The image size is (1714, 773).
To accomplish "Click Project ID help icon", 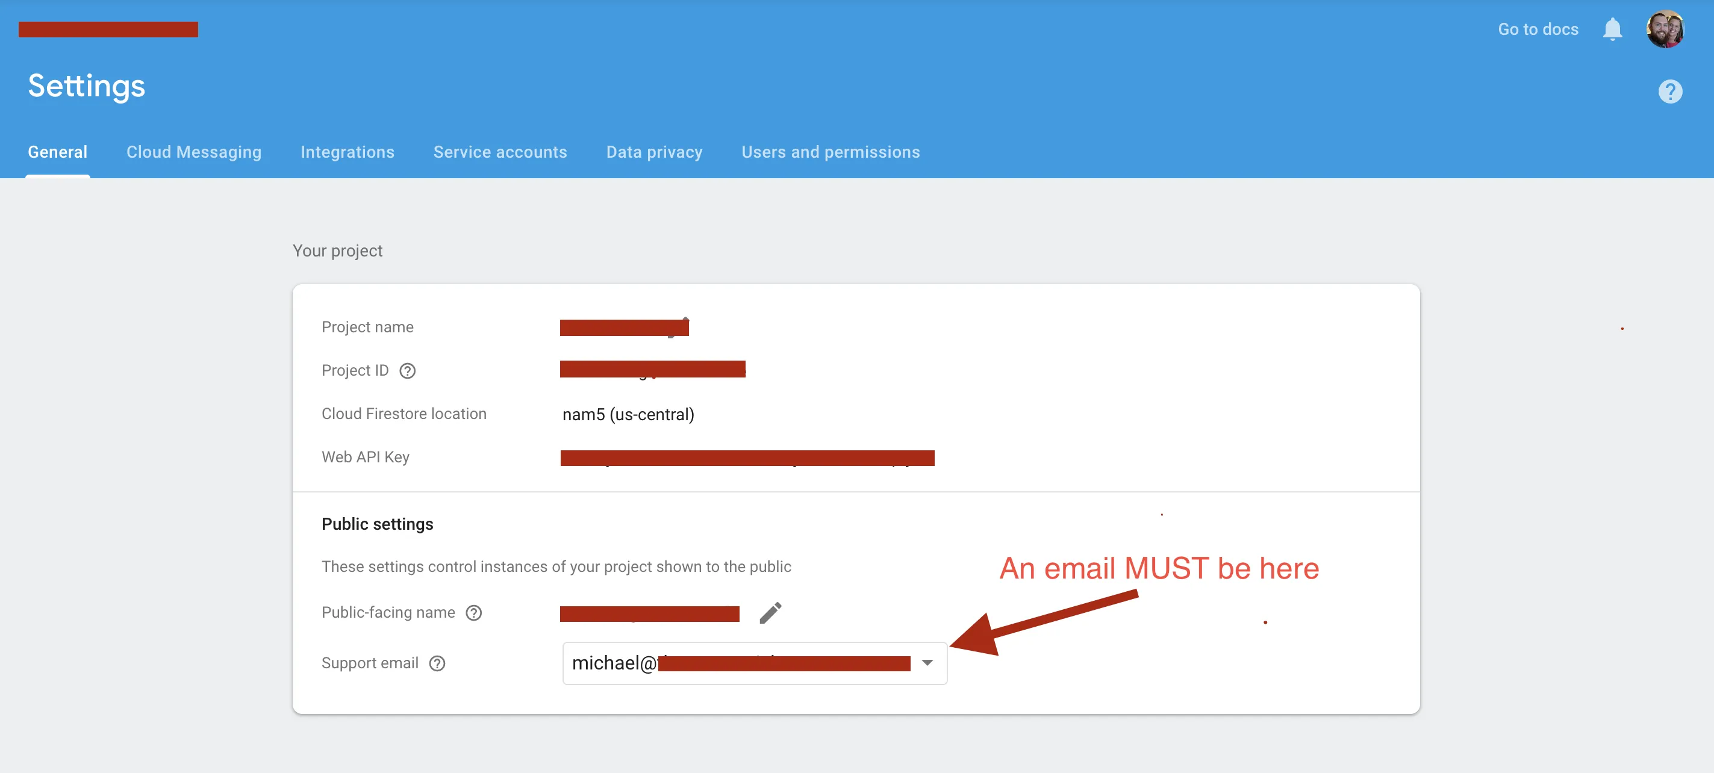I will (407, 370).
